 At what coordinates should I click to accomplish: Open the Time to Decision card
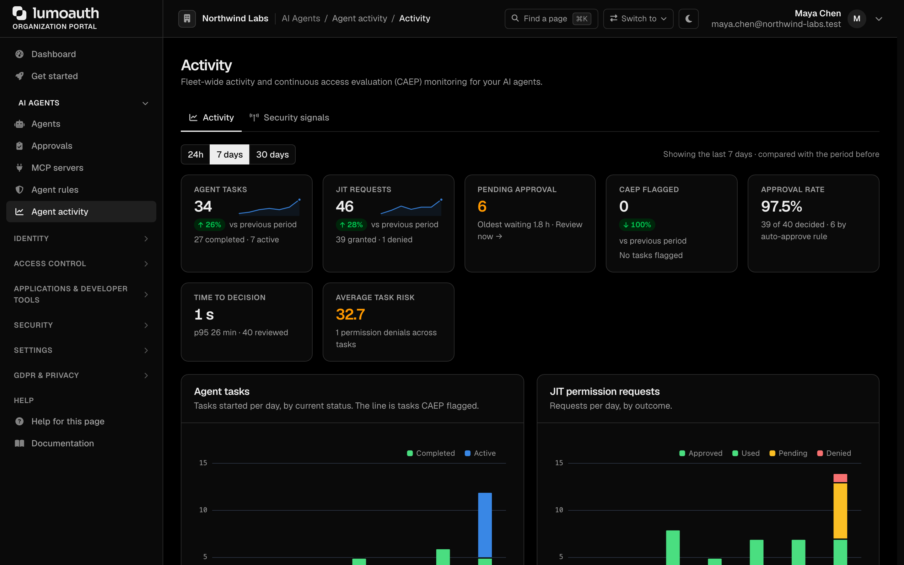tap(246, 322)
